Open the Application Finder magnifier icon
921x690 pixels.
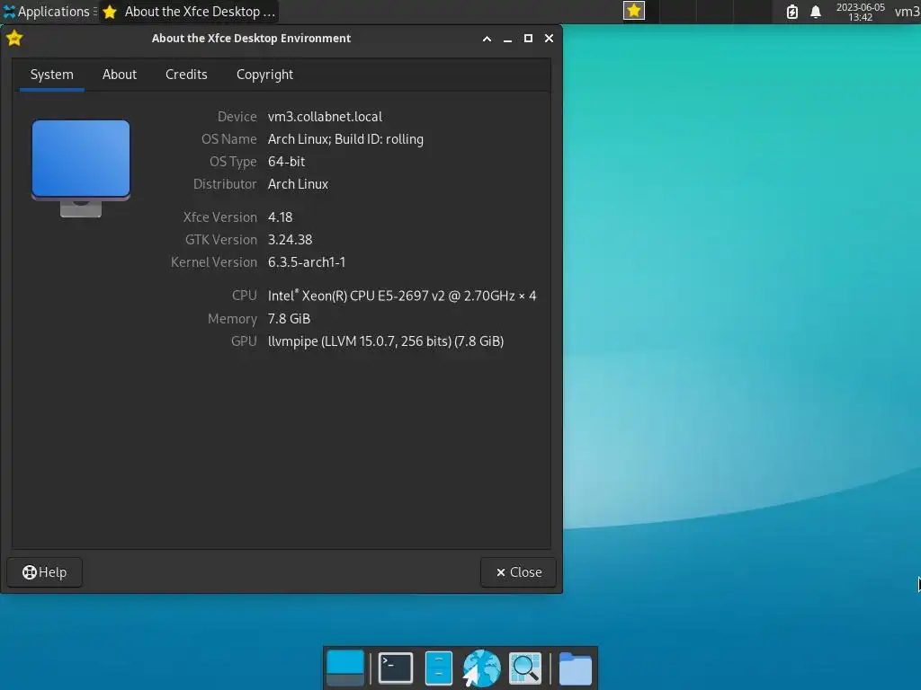(525, 668)
